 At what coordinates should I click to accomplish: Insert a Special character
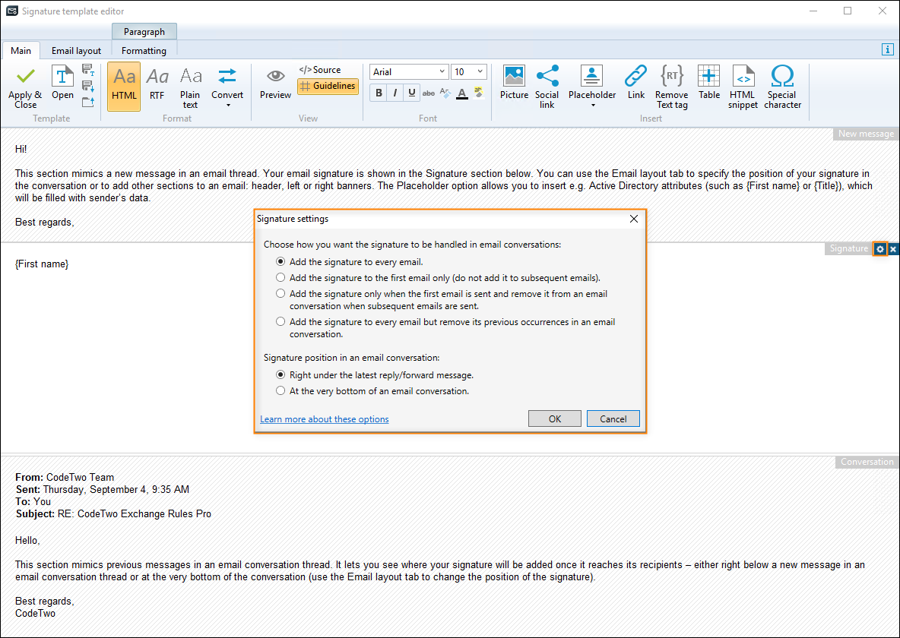point(782,85)
